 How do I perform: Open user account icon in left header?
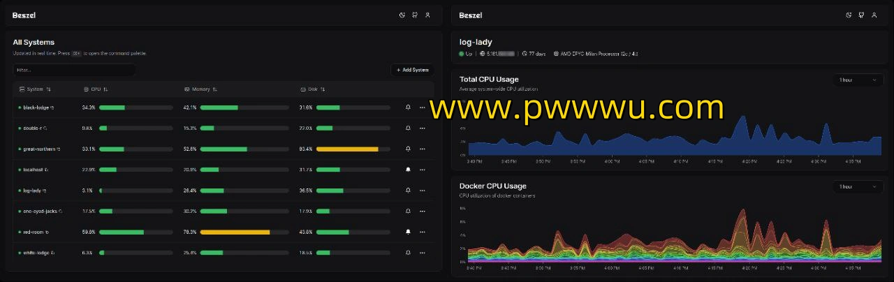pos(427,15)
